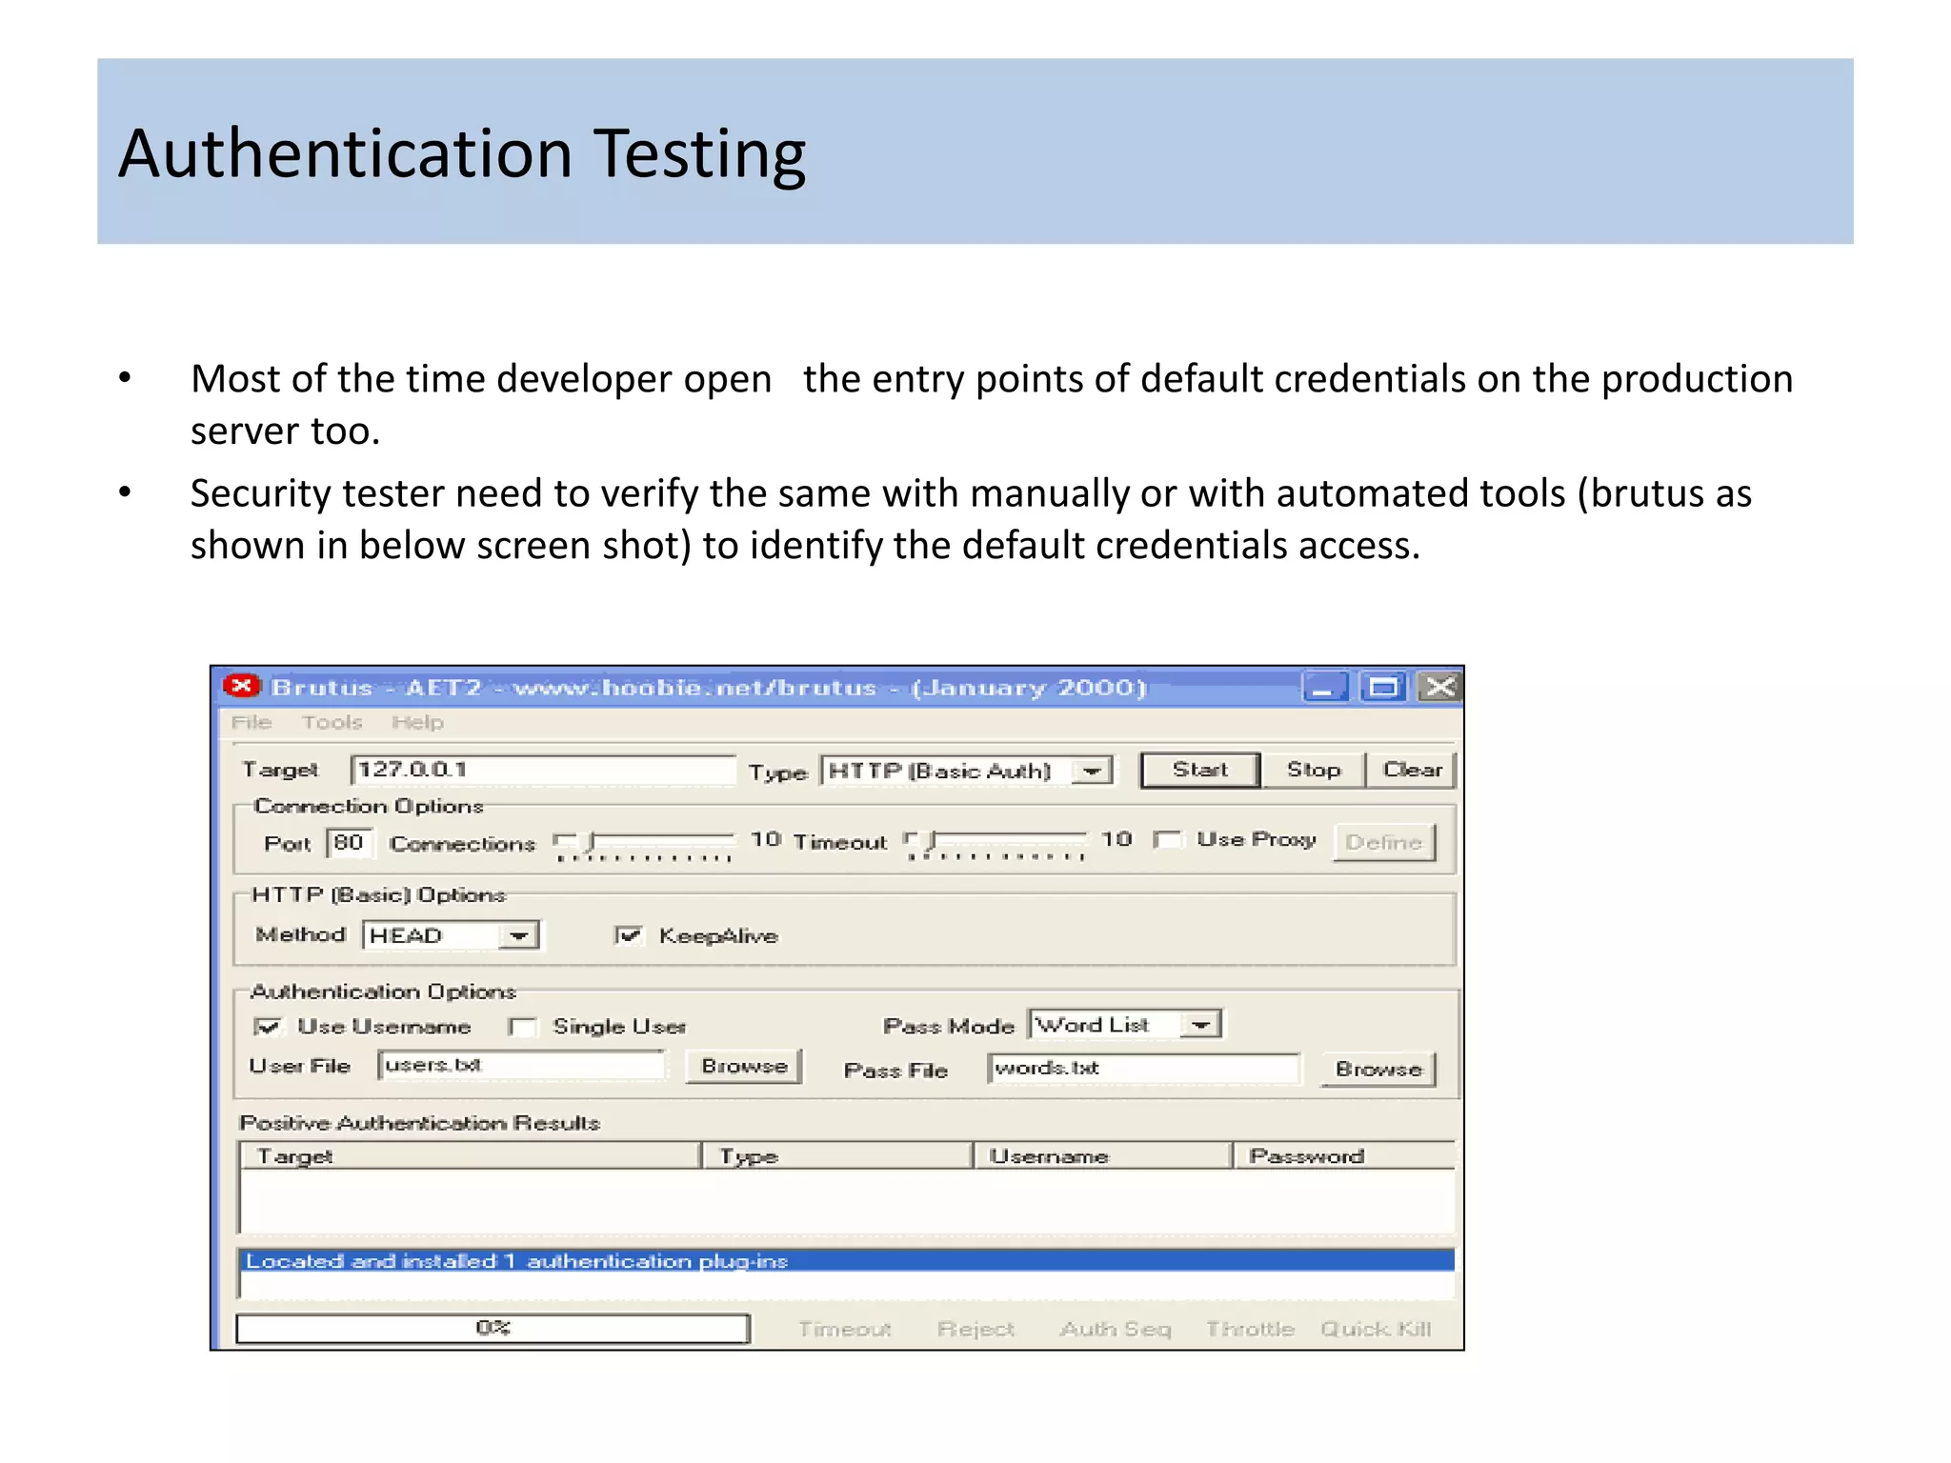Toggle the KeepAlive checkbox

(629, 935)
